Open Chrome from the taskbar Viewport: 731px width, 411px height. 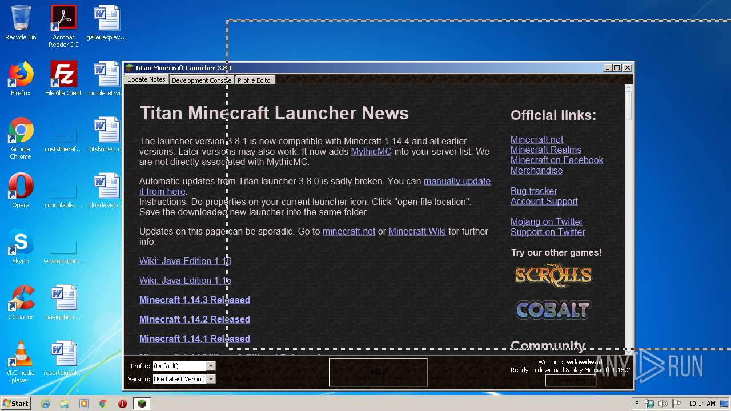[103, 404]
